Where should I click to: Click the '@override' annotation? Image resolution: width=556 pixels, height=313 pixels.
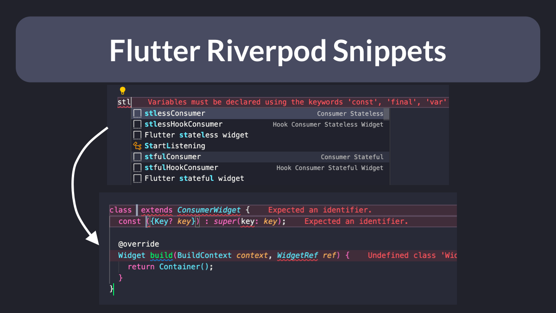coord(139,244)
